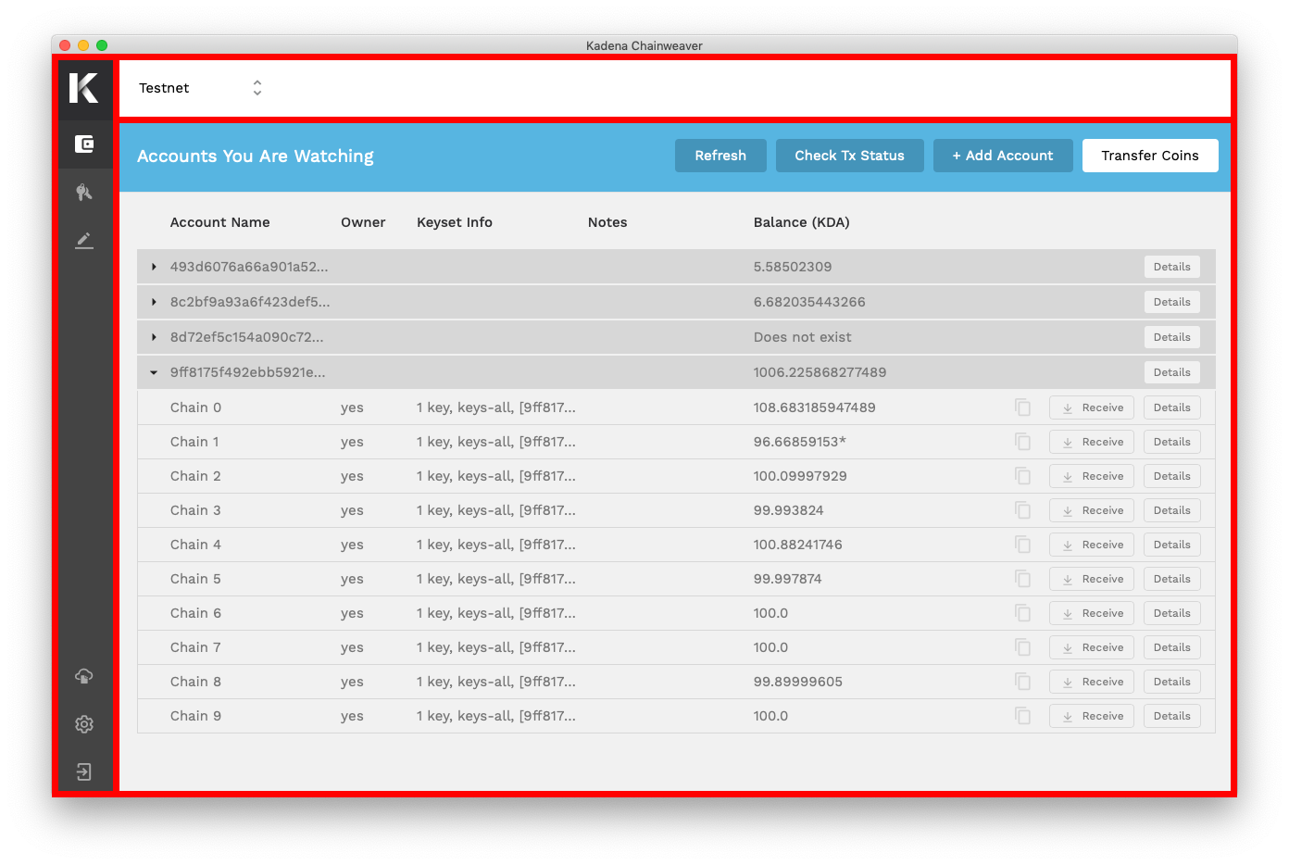1289x865 pixels.
Task: Open the Contracts editor pencil icon
Action: (84, 241)
